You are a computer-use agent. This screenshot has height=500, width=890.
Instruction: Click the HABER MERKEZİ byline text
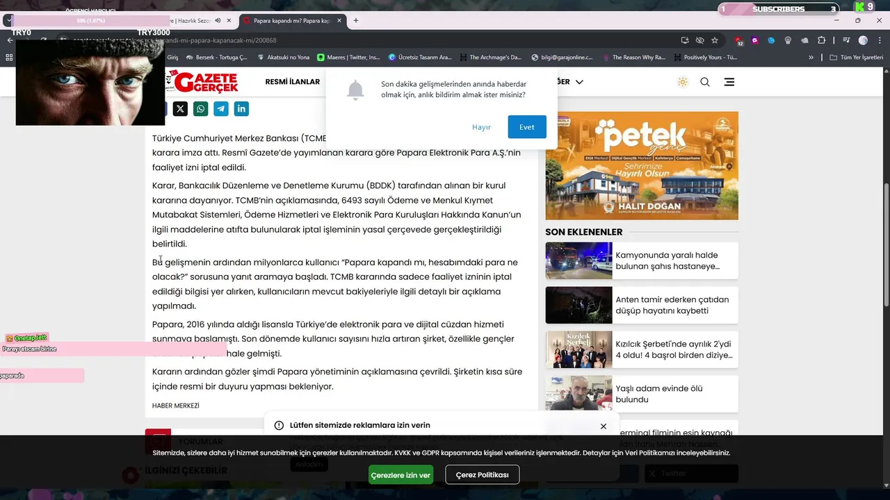(176, 406)
